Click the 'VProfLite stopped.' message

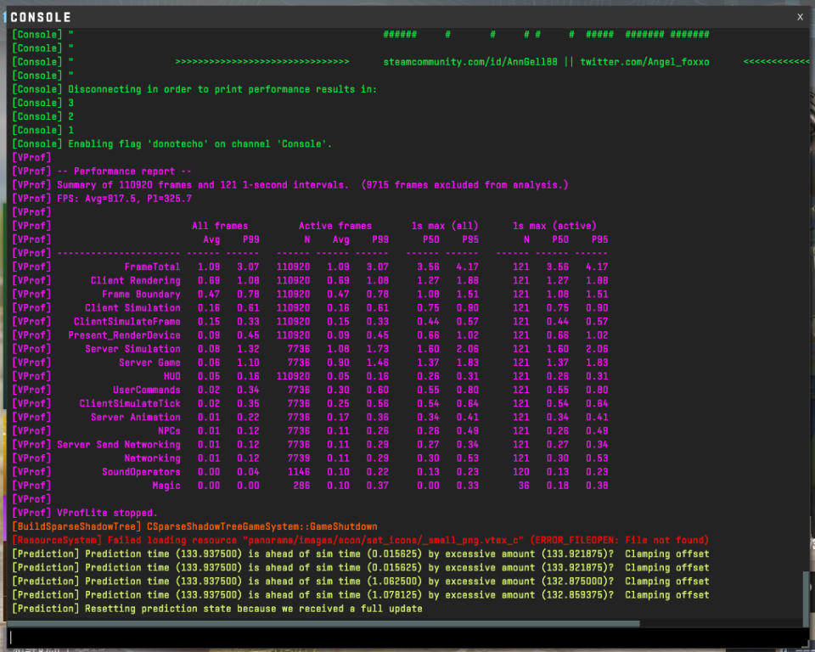(x=107, y=513)
